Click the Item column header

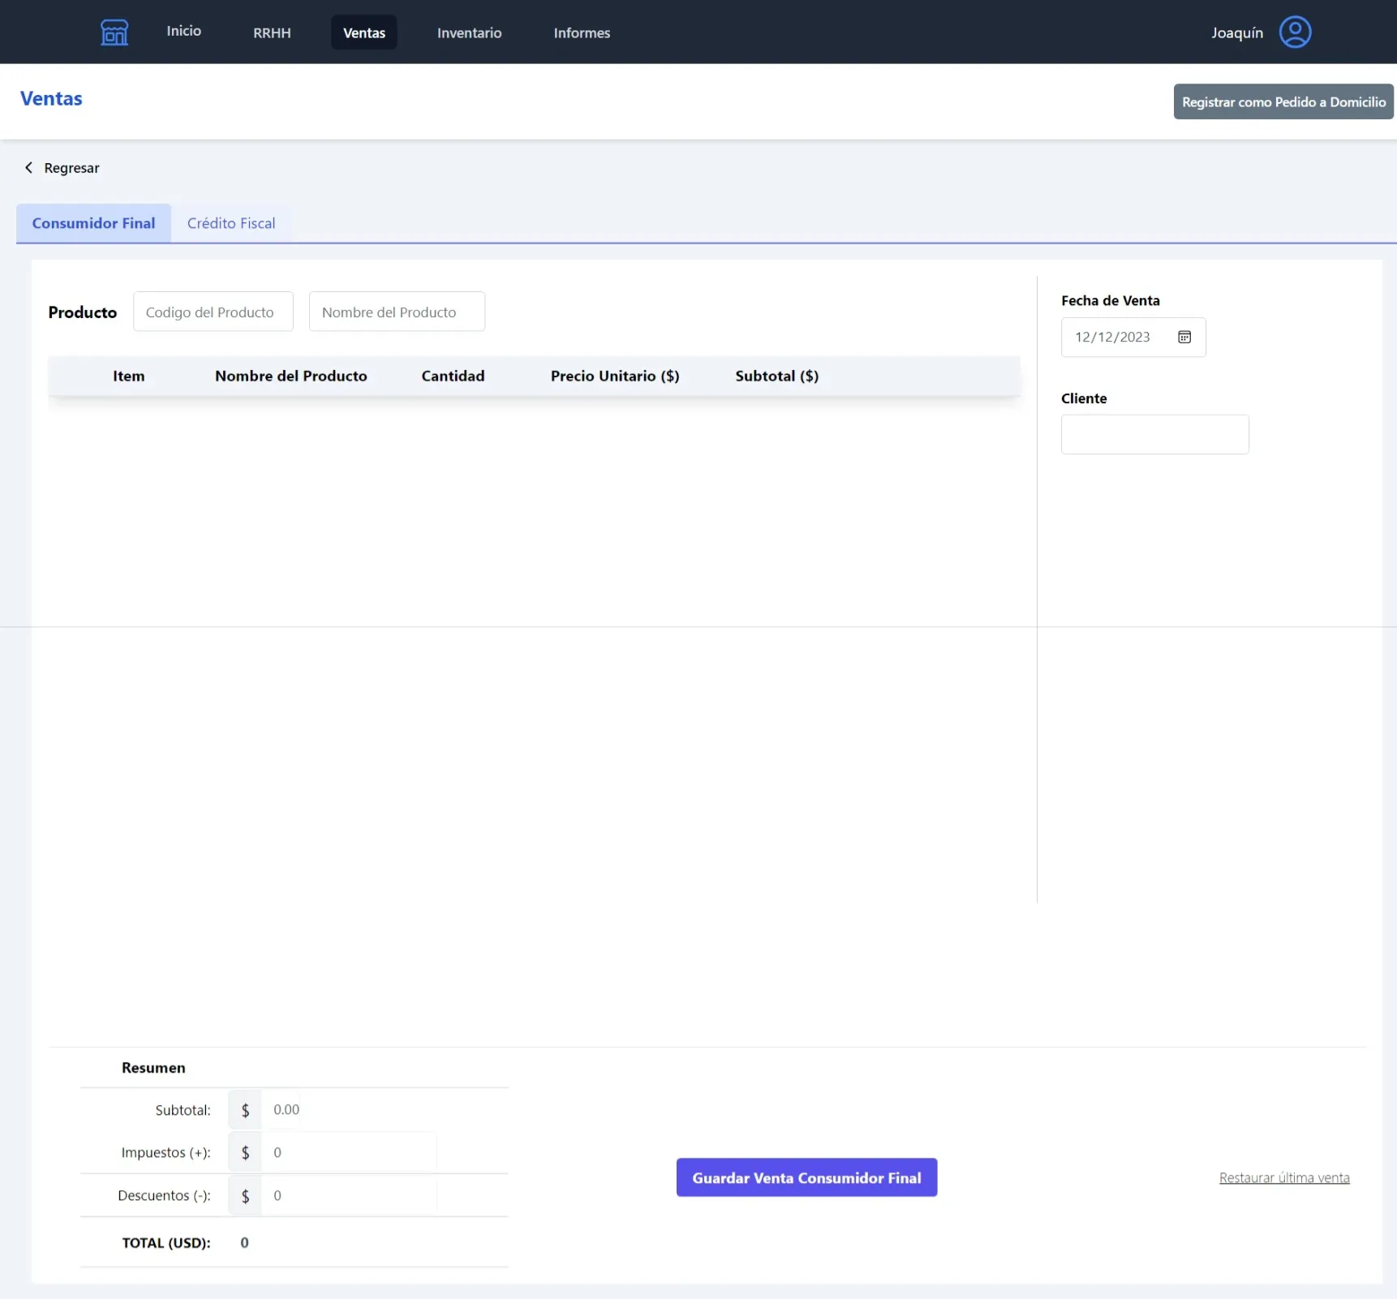[128, 376]
